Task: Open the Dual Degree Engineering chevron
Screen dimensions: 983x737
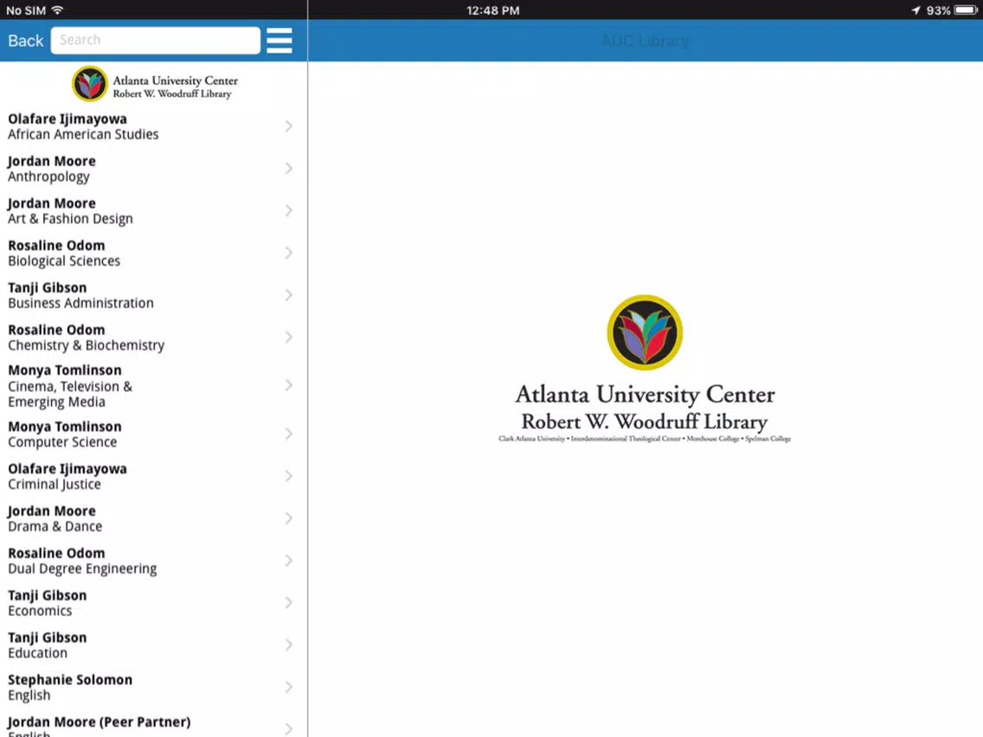Action: tap(288, 561)
